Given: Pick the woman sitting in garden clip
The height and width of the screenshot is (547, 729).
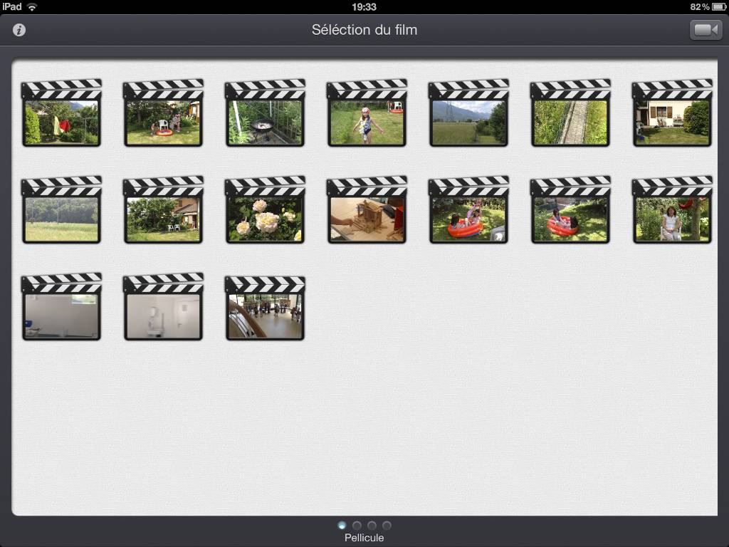Looking at the screenshot, I should coord(672,219).
